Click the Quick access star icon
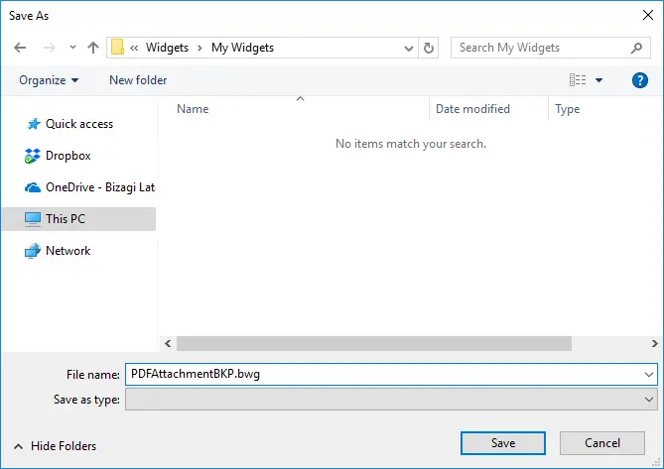The width and height of the screenshot is (664, 469). pyautogui.click(x=33, y=124)
